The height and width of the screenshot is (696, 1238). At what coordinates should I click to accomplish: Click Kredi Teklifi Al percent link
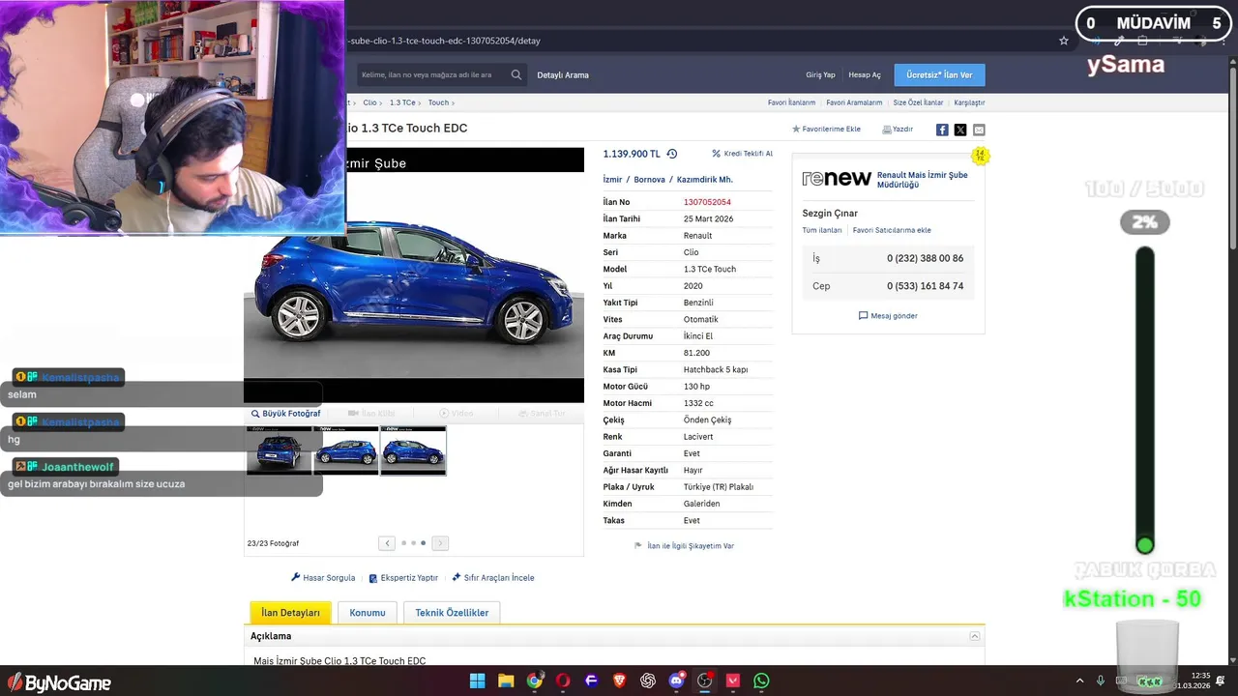coord(742,154)
